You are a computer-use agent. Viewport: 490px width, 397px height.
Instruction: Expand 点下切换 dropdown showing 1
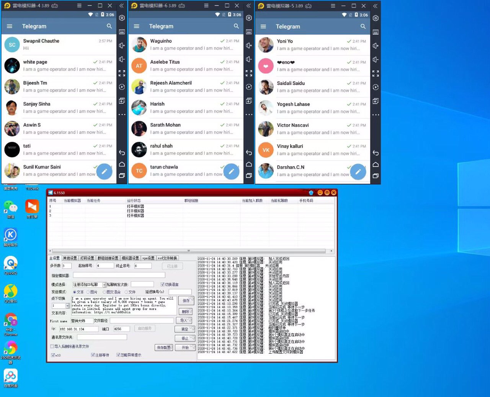coord(67,306)
